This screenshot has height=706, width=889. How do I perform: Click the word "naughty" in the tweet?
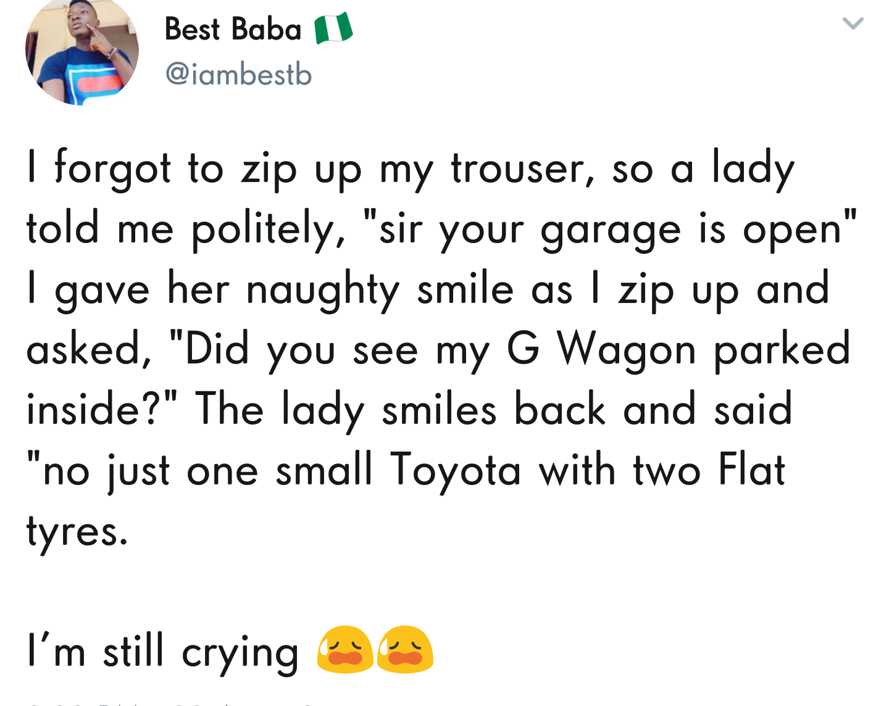coord(323,289)
